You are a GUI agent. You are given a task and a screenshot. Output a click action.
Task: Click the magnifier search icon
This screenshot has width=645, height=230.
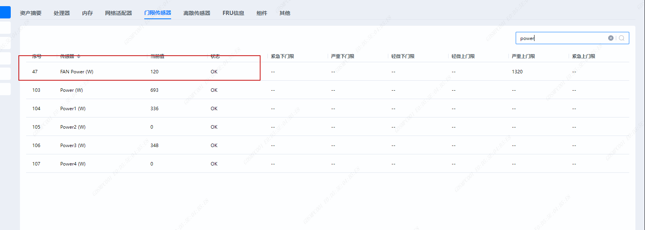click(x=622, y=38)
